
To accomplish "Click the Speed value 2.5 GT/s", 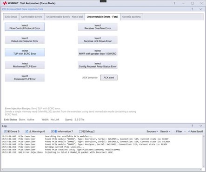I will (80, 119).
